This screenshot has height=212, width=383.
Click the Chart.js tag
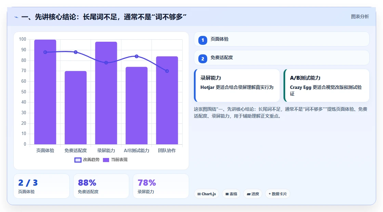pyautogui.click(x=207, y=194)
